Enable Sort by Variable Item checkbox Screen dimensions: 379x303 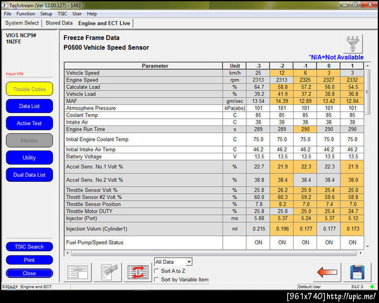157,280
